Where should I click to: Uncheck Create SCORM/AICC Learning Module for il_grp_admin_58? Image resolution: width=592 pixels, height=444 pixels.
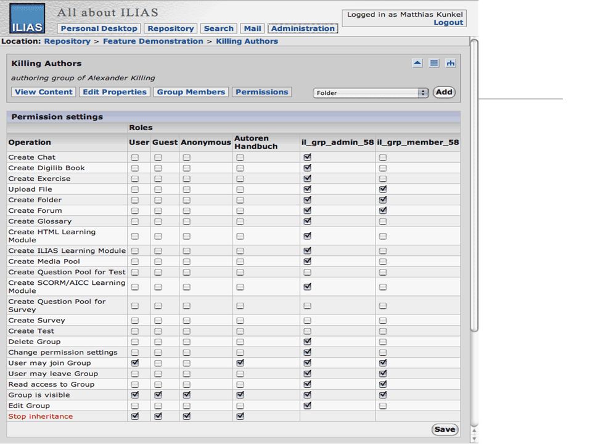click(x=307, y=287)
